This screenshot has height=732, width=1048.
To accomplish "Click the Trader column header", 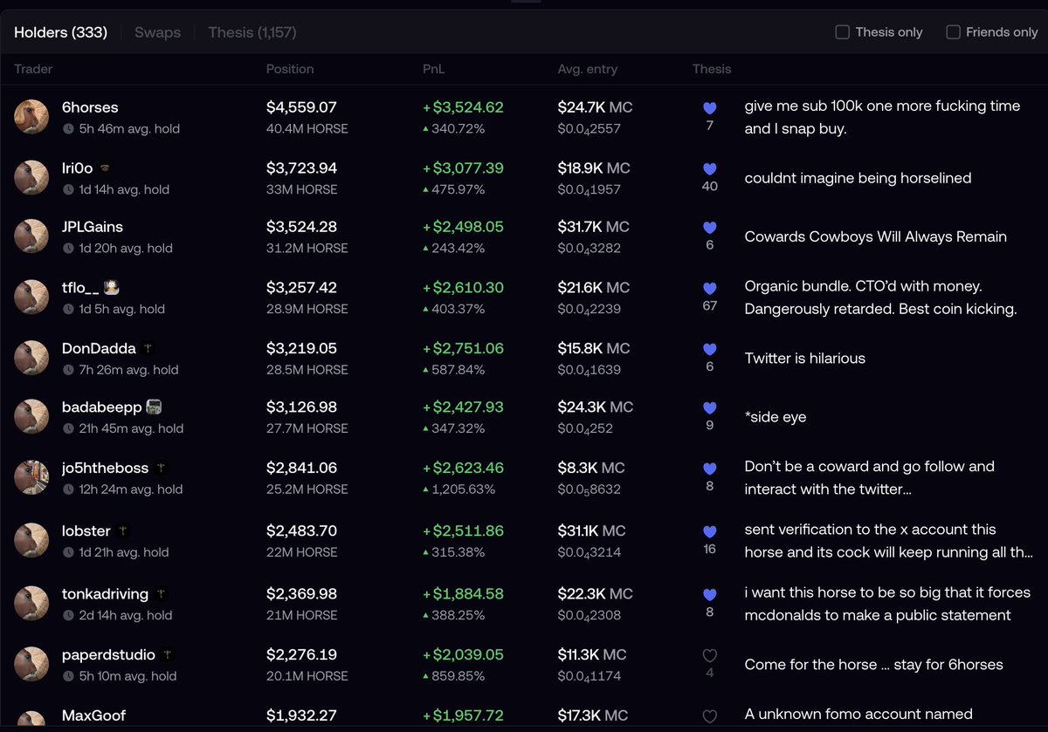I will coord(33,69).
